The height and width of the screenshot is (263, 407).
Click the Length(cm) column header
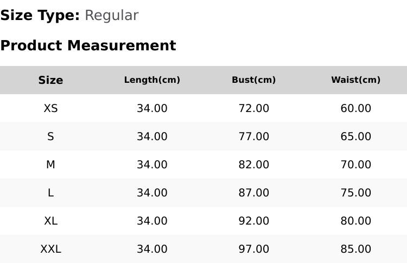point(152,80)
